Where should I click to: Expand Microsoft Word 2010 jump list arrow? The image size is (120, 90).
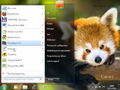click(x=42, y=25)
